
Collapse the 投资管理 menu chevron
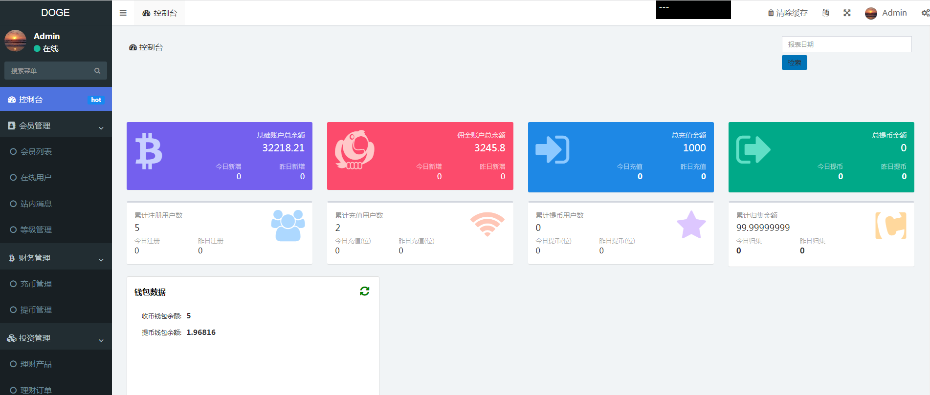(x=101, y=340)
